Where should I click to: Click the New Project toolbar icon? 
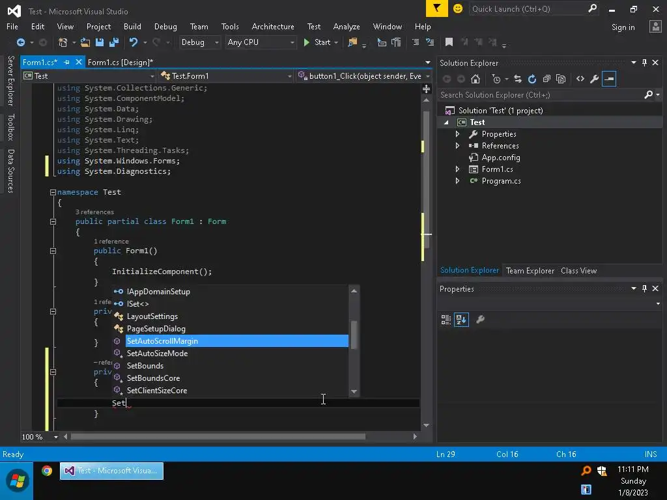coord(63,42)
